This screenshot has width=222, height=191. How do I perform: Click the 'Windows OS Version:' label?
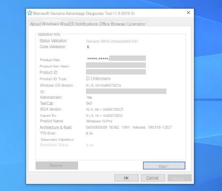(57, 85)
